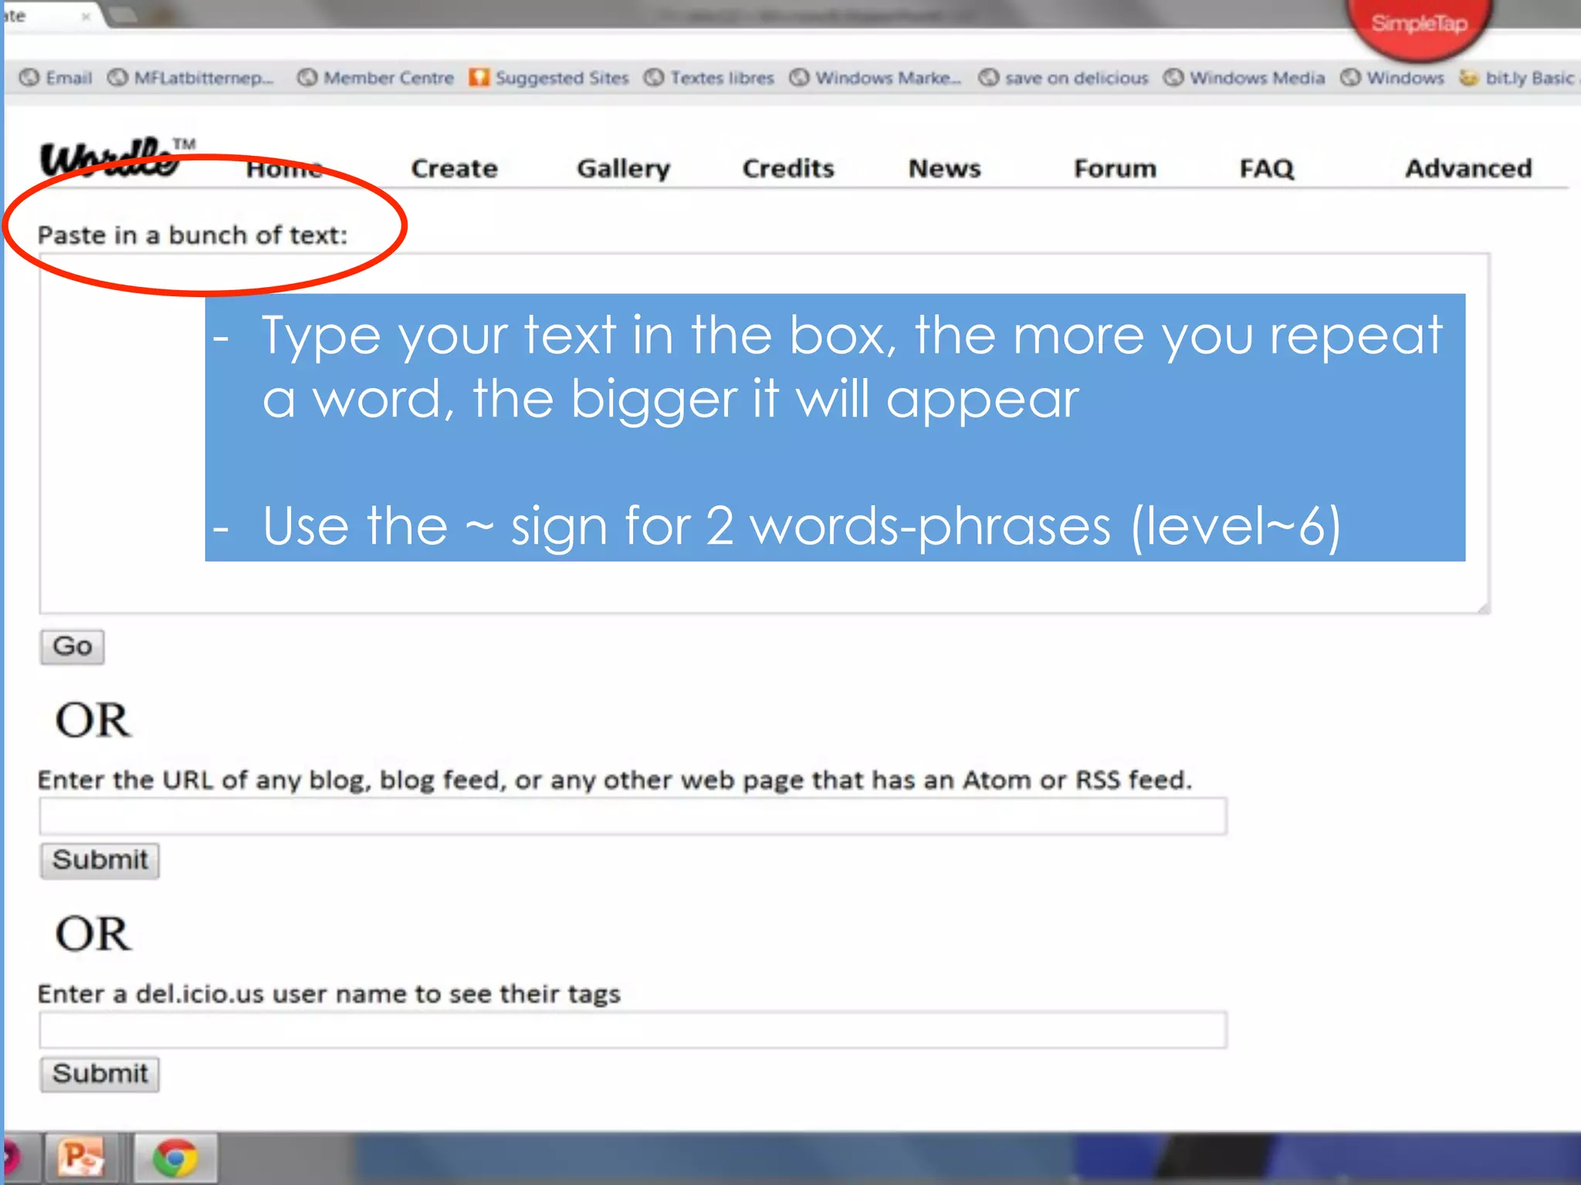Open the Advanced page

[1468, 168]
